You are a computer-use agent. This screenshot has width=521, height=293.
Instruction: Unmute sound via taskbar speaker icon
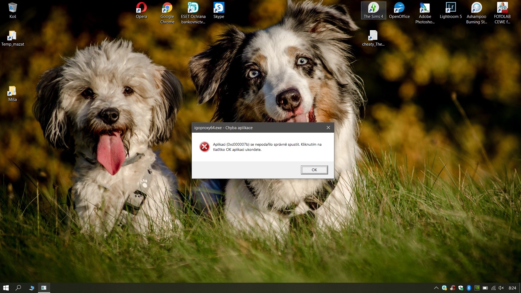501,288
